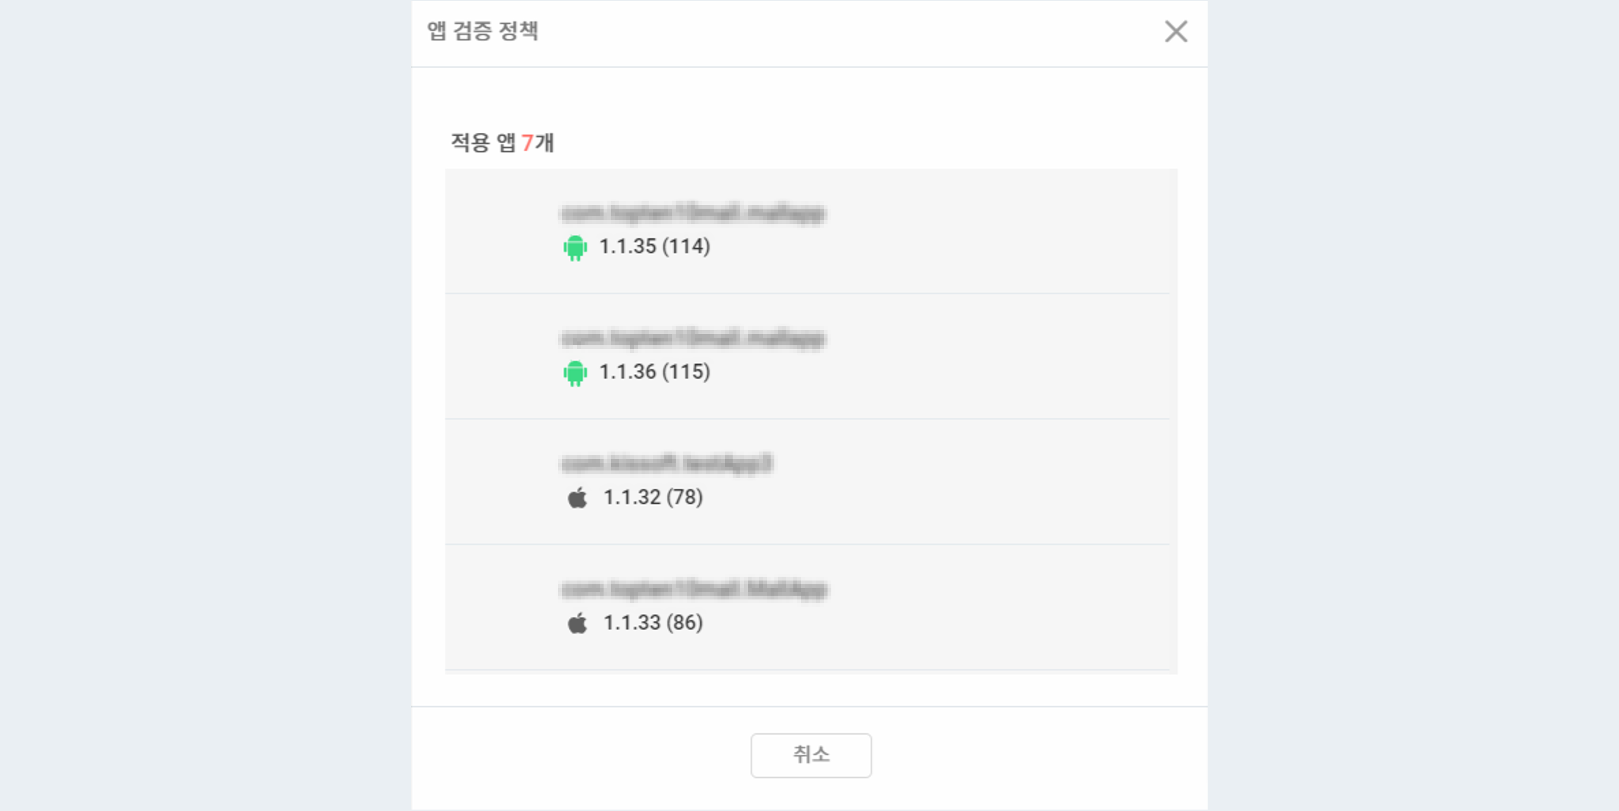
Task: Click blurred package name above version 1.1.33
Action: pyautogui.click(x=693, y=589)
